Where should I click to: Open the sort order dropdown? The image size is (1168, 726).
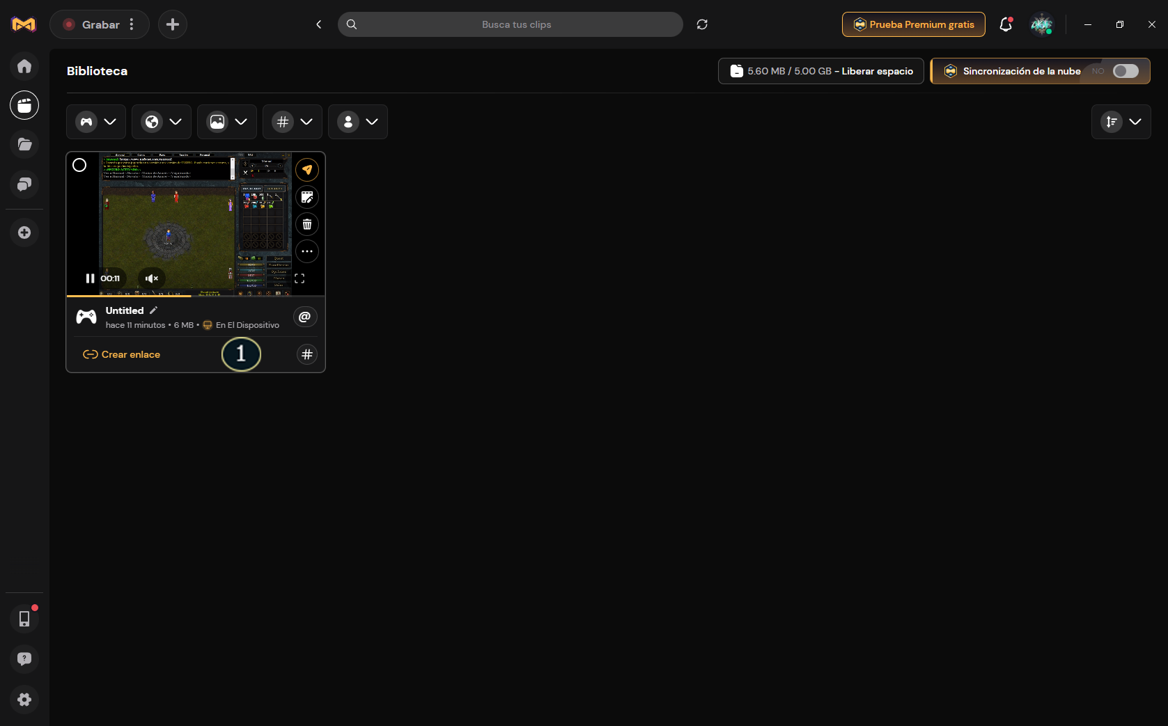coord(1121,122)
